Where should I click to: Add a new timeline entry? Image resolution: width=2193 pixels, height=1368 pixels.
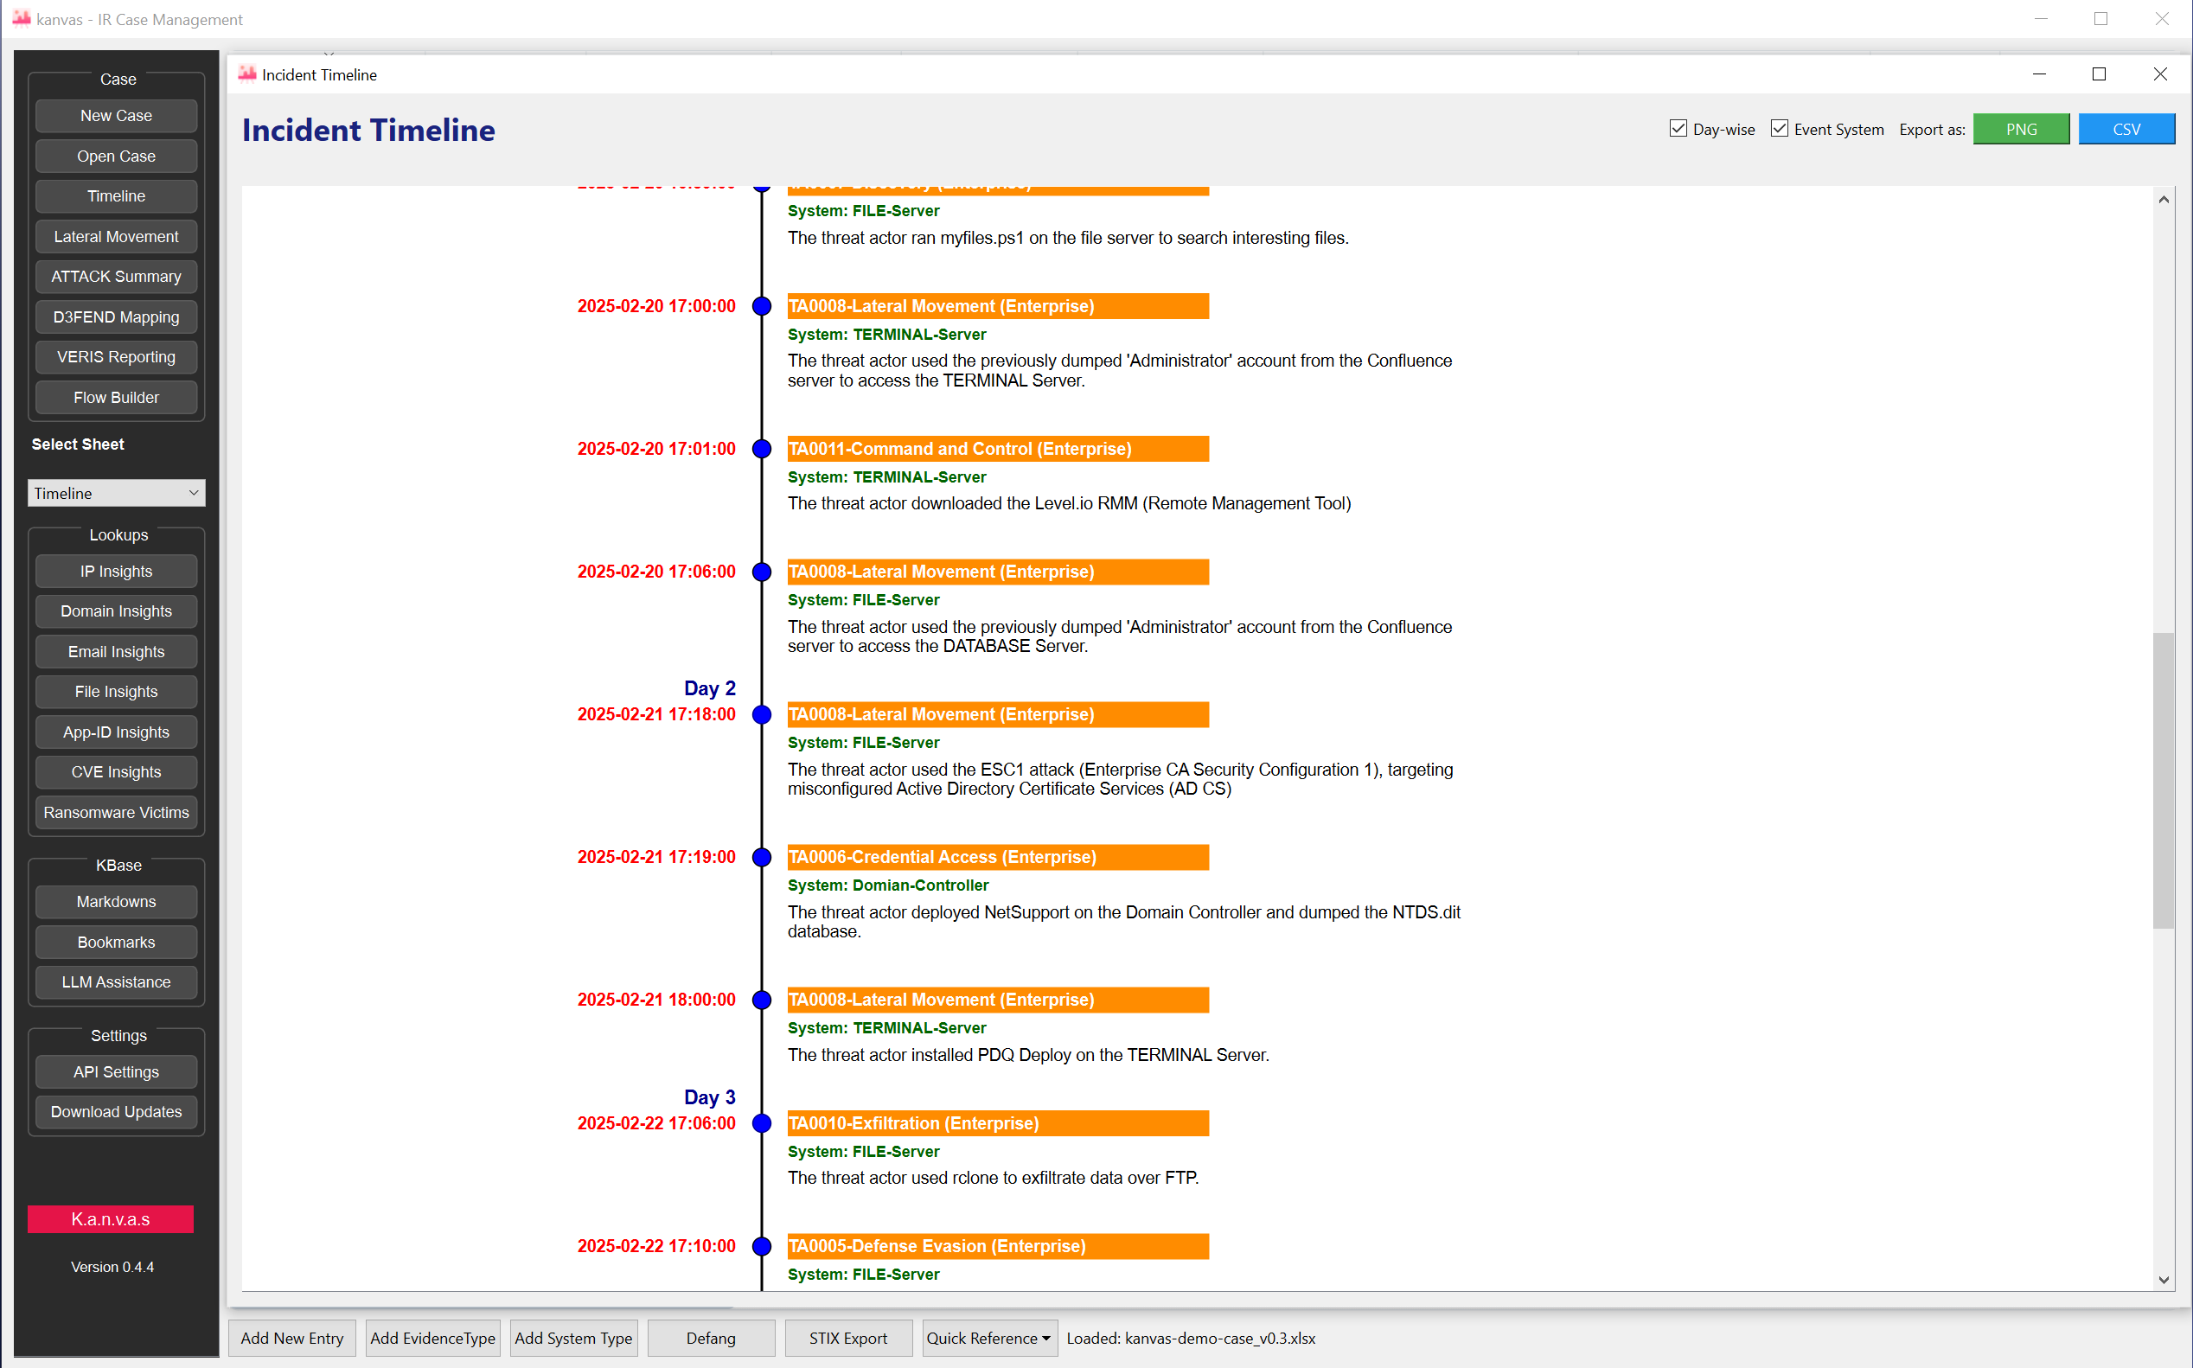[x=291, y=1338]
